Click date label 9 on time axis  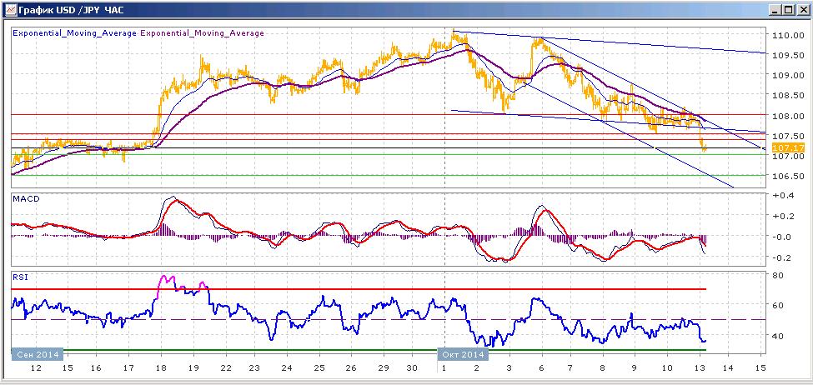pyautogui.click(x=634, y=367)
